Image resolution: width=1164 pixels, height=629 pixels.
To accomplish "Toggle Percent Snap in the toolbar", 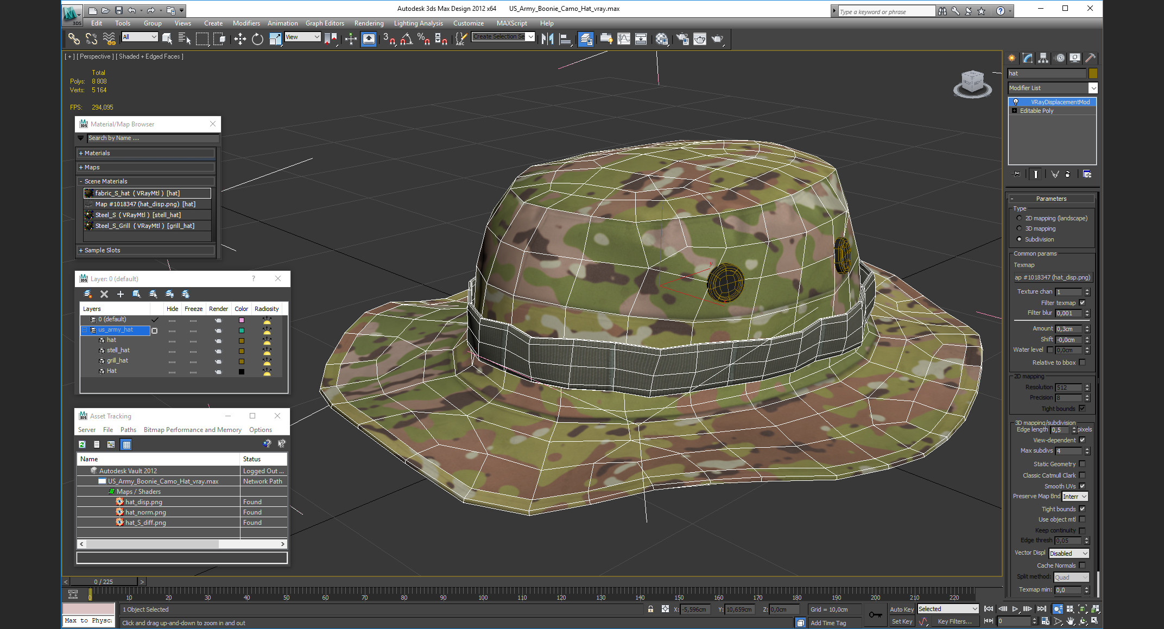I will (424, 39).
